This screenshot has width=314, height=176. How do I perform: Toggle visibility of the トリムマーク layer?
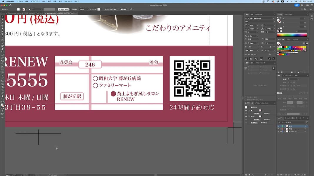tap(278, 131)
